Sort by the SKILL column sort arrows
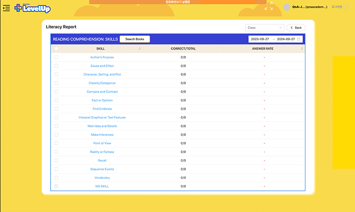 (x=140, y=49)
